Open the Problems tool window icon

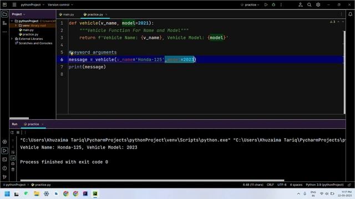[x=4, y=168]
